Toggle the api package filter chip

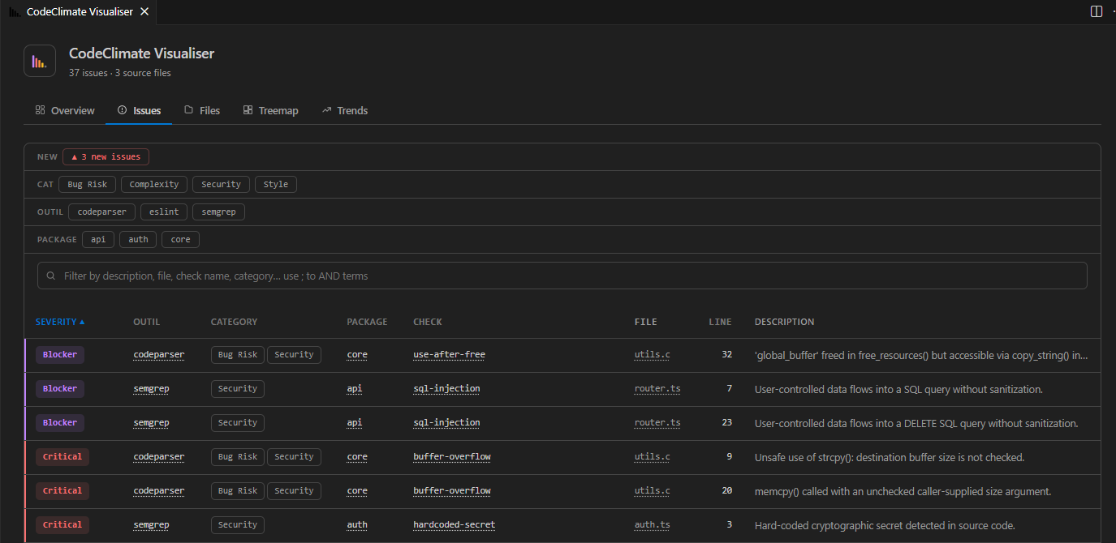coord(98,240)
